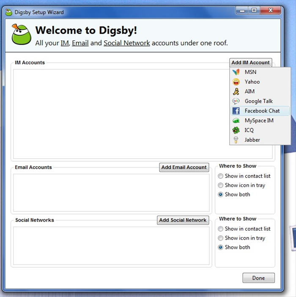Click inside the Email Accounts list box
This screenshot has height=297, width=296.
pos(111,193)
